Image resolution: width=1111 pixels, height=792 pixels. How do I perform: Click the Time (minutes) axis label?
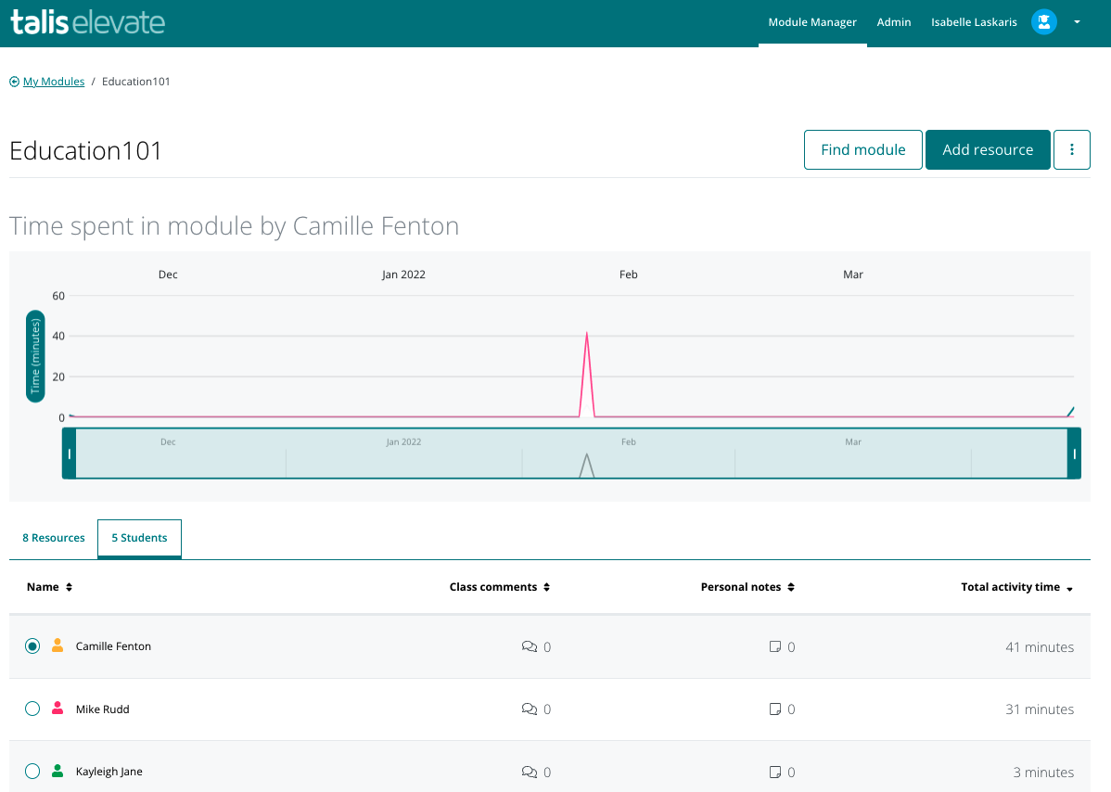tap(35, 356)
